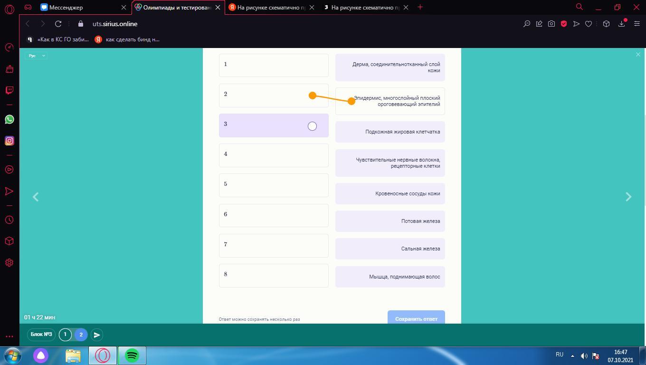646x365 pixels.
Task: Open Easy Setup sliders icon
Action: 637,24
